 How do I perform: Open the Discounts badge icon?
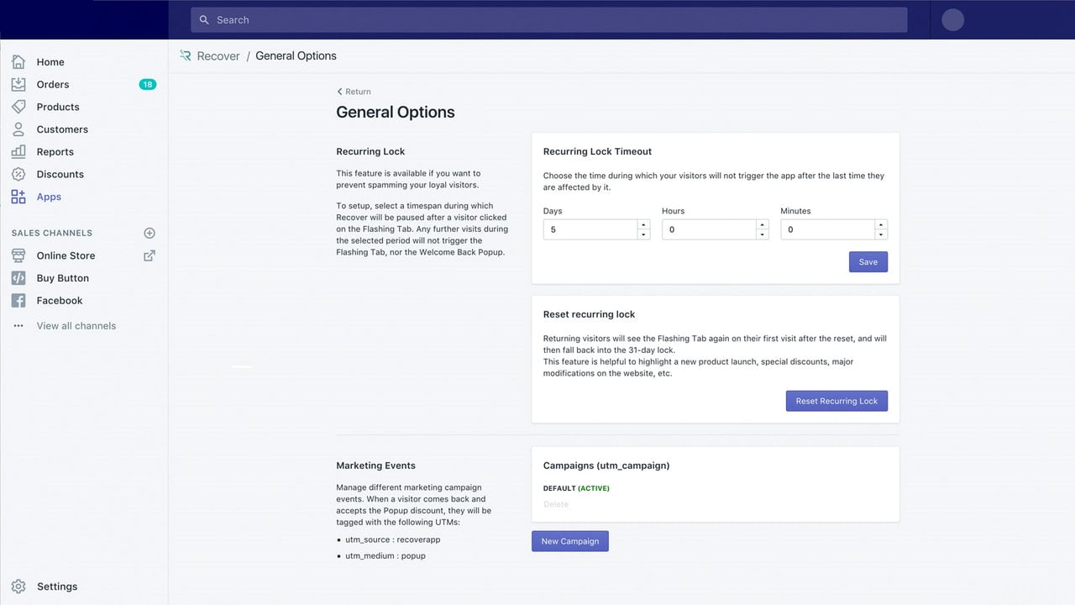18,174
